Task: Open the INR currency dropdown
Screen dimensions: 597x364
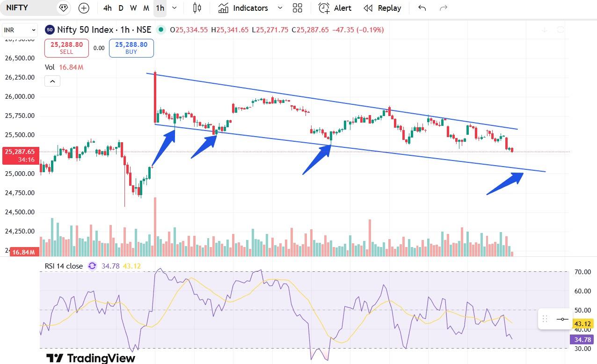Action: coord(20,30)
